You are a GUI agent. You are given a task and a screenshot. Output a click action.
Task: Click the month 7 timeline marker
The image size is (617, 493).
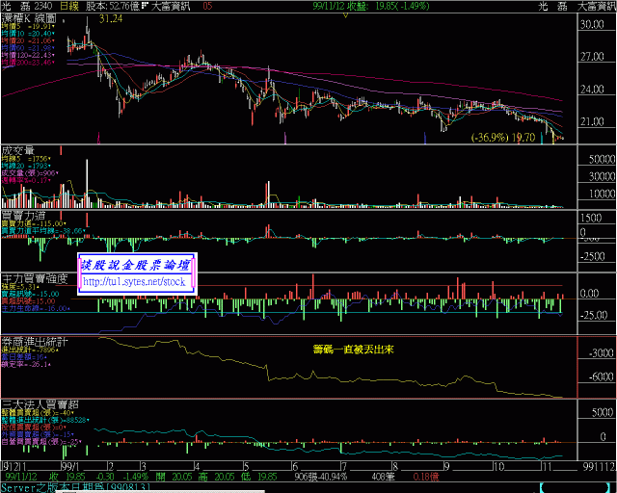[x=344, y=467]
